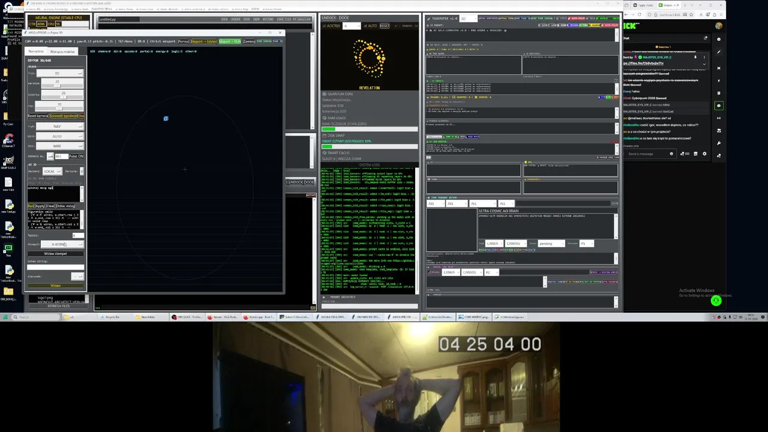This screenshot has height=432, width=768.
Task: Click the wrench icon in Kick sidebar
Action: (719, 143)
